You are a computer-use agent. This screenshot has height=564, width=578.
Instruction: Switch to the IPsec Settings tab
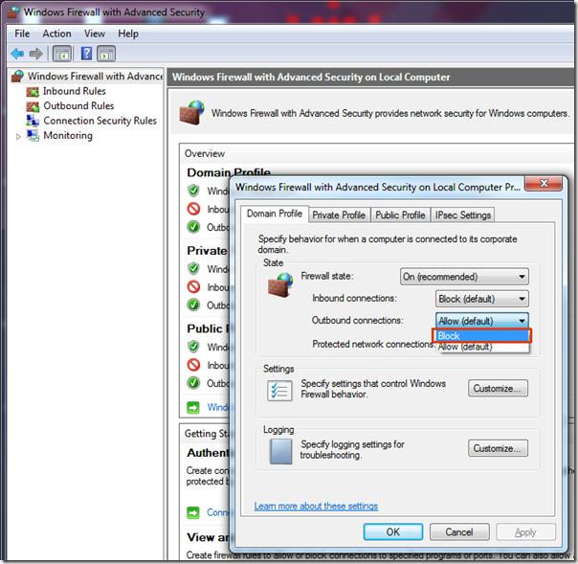pos(463,215)
